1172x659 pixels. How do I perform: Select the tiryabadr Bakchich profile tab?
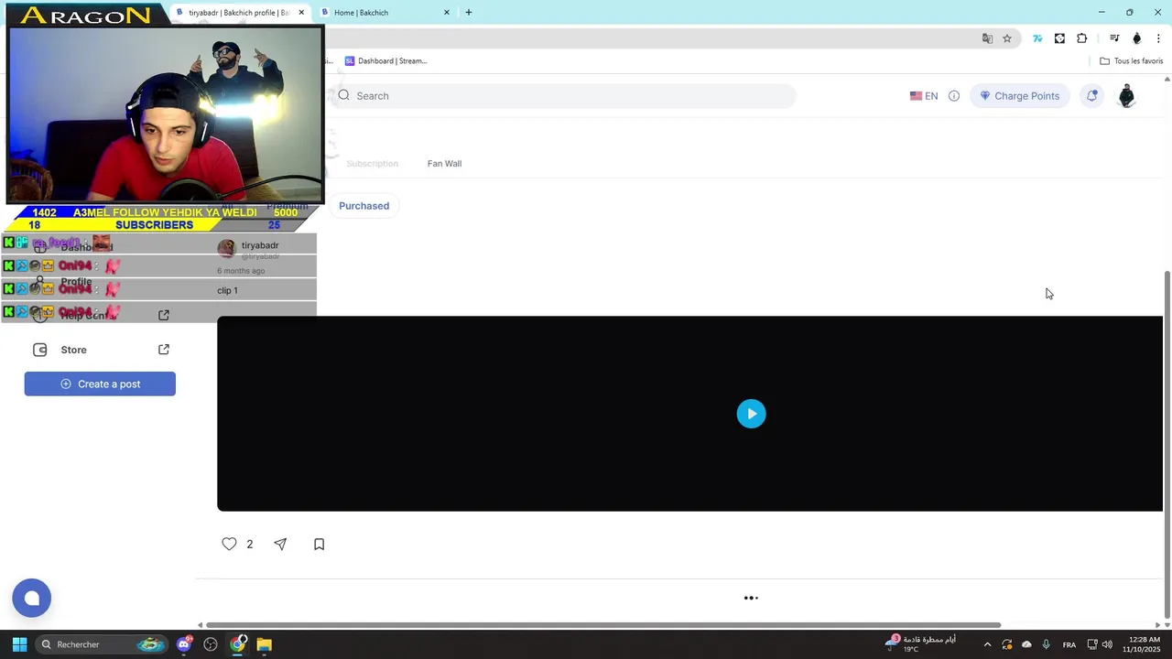point(238,13)
